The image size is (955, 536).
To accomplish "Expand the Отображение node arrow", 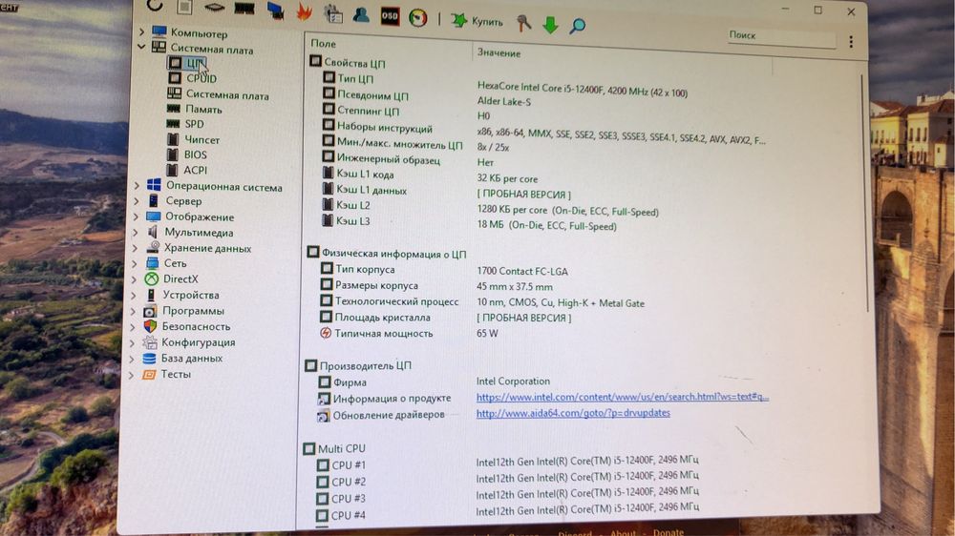I will (x=136, y=216).
